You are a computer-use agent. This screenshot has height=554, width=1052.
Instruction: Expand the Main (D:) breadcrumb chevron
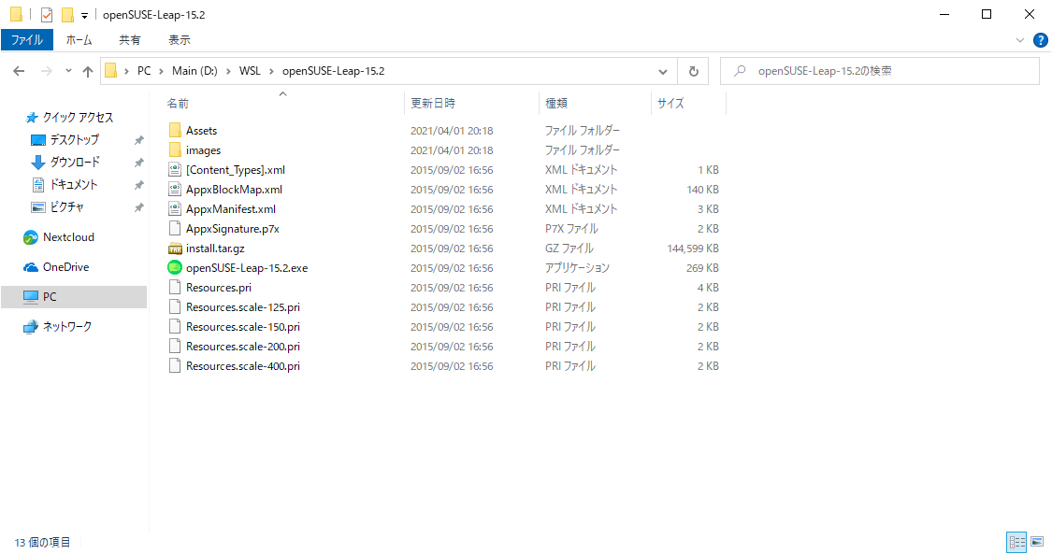click(x=229, y=71)
